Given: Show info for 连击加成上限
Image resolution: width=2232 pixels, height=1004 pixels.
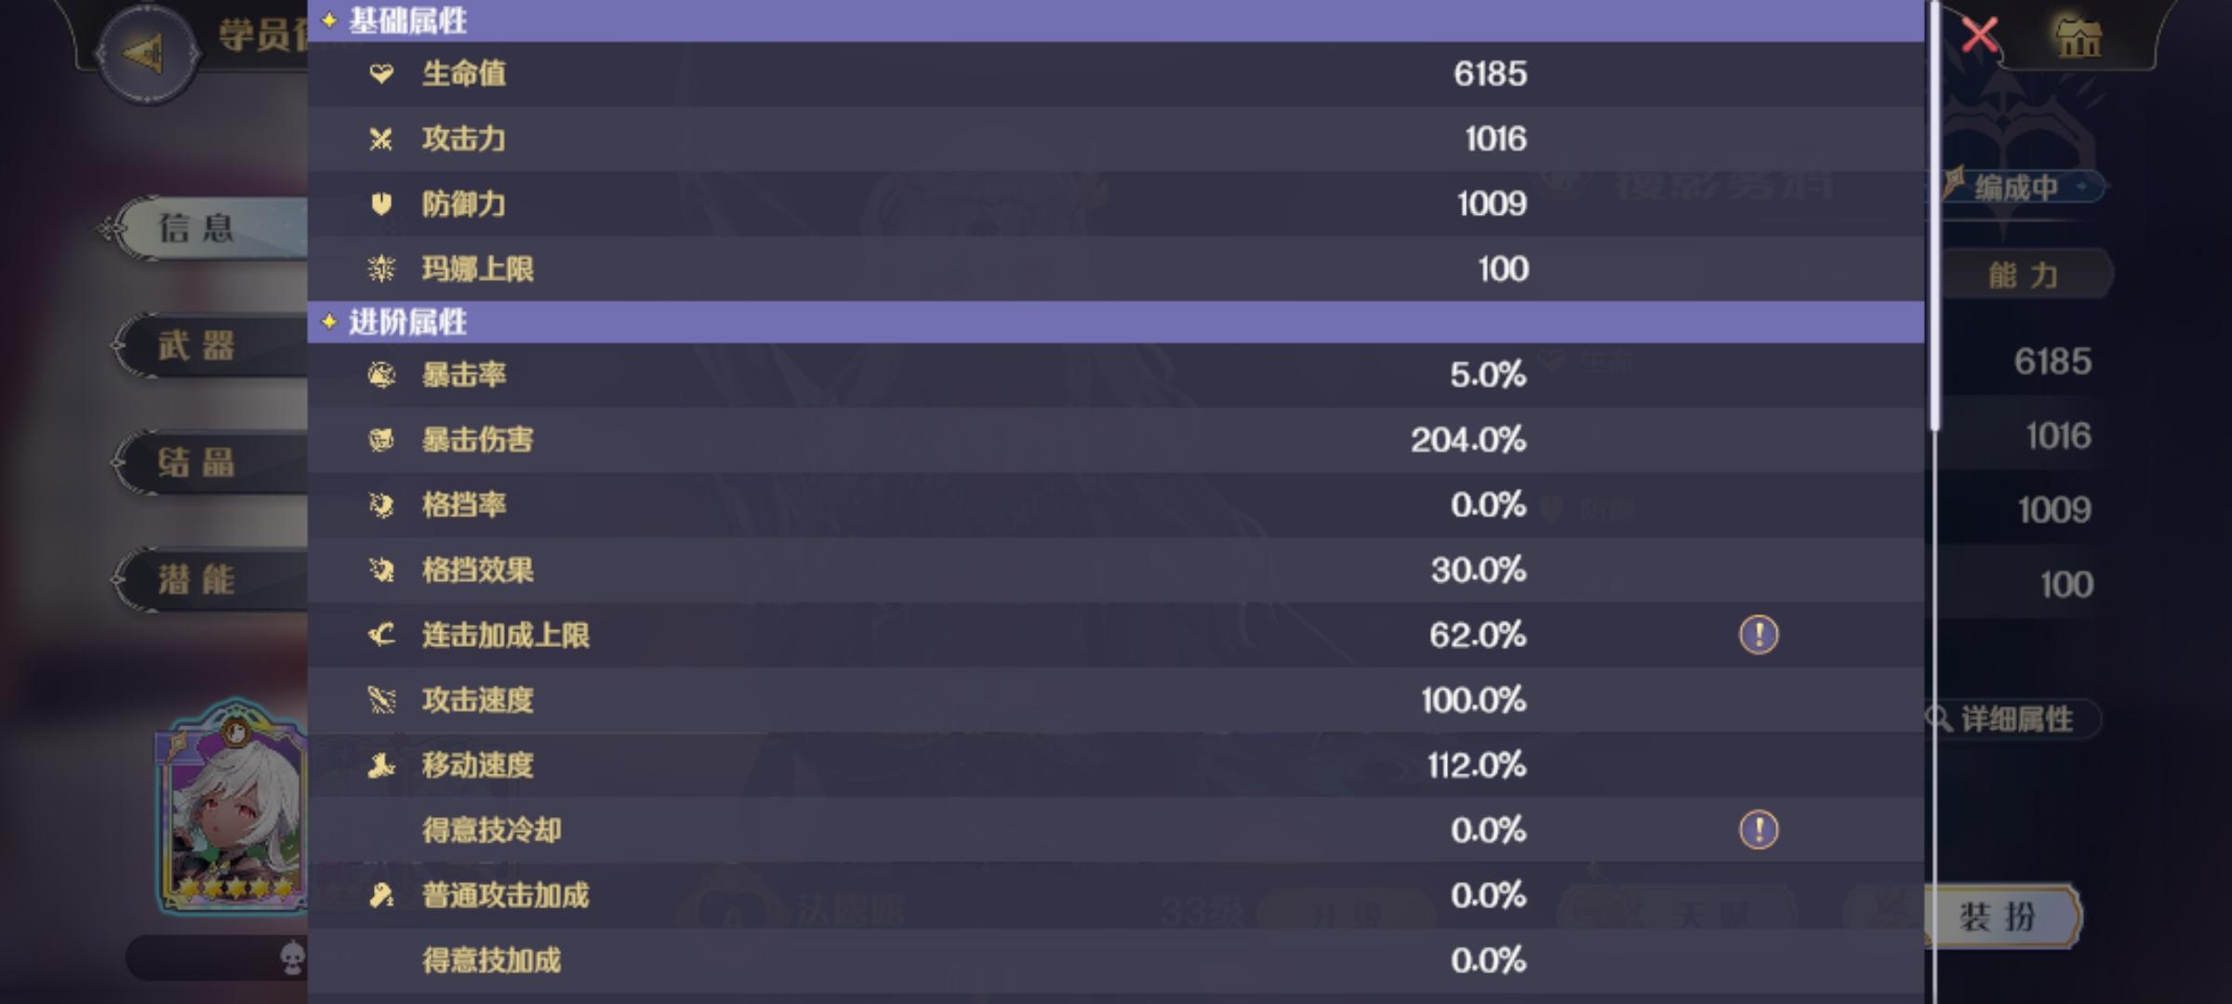Looking at the screenshot, I should tap(1759, 635).
